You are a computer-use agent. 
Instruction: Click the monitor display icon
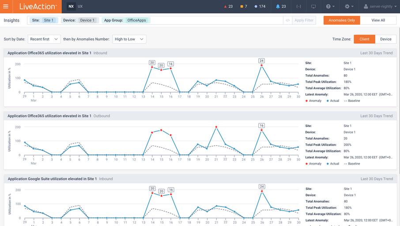(313, 6)
